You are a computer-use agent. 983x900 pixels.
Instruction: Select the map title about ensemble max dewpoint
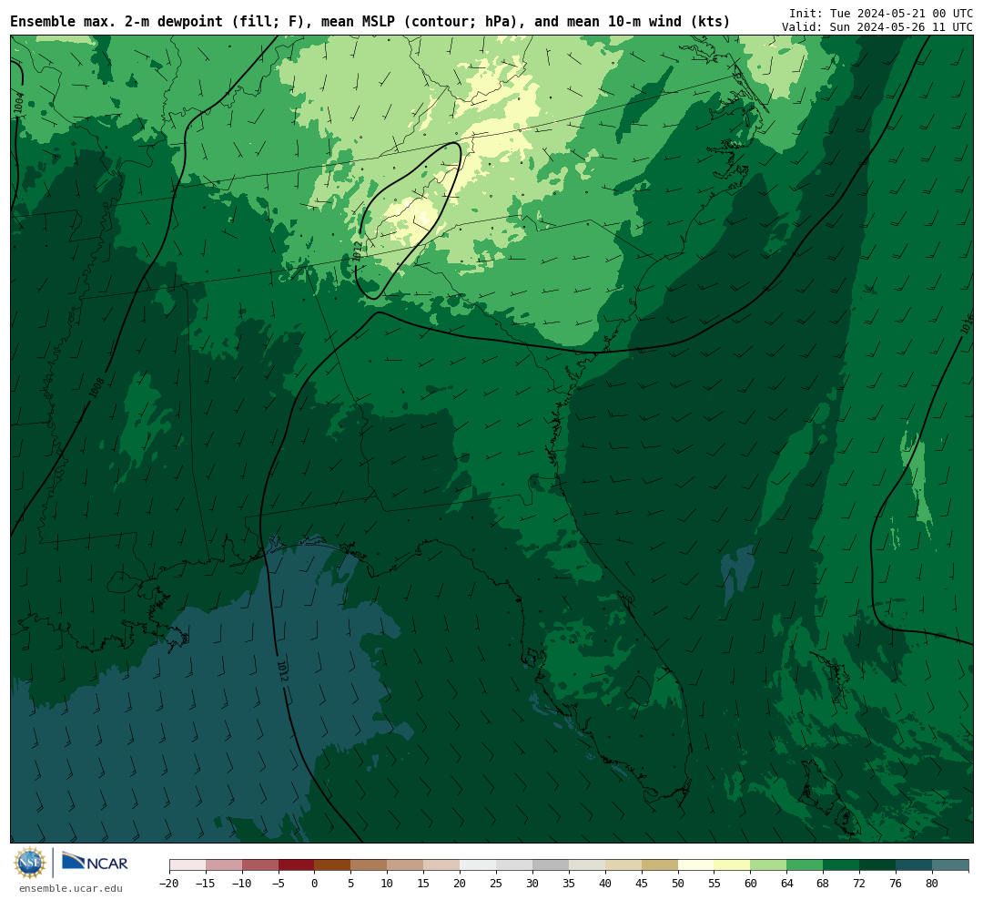pos(370,22)
